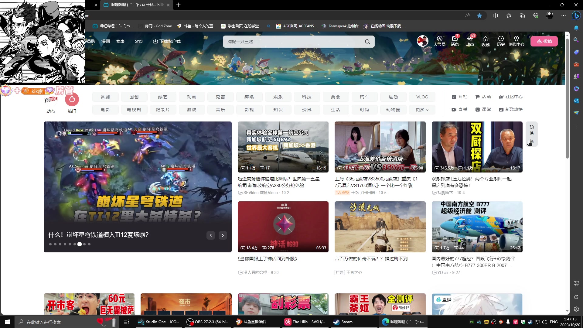583x328 pixels.
Task: Open the 动态 feed icon in header
Action: coord(470,41)
